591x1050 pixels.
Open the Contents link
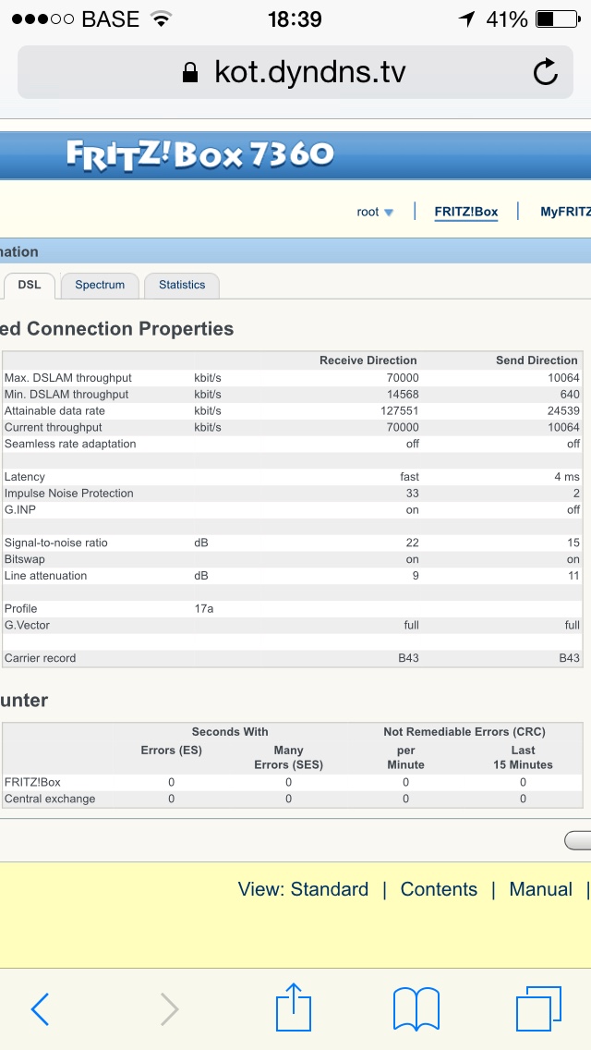(x=439, y=889)
